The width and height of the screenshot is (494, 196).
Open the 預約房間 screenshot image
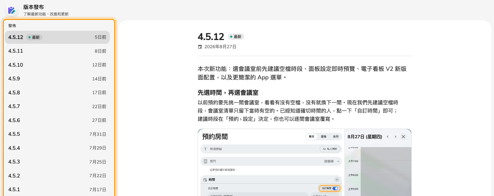pos(305,162)
